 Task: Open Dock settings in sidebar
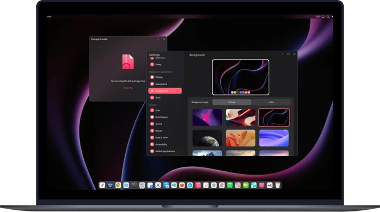[165, 98]
